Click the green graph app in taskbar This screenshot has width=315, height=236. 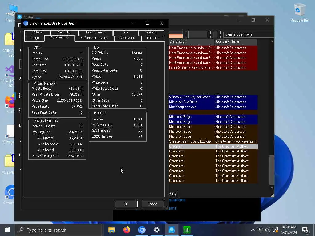(187, 230)
